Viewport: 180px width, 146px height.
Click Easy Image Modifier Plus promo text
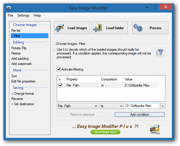[105, 126]
